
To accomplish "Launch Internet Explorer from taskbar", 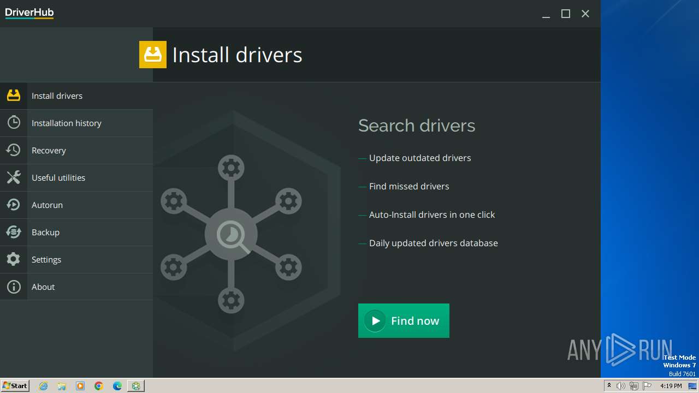I will coord(44,386).
